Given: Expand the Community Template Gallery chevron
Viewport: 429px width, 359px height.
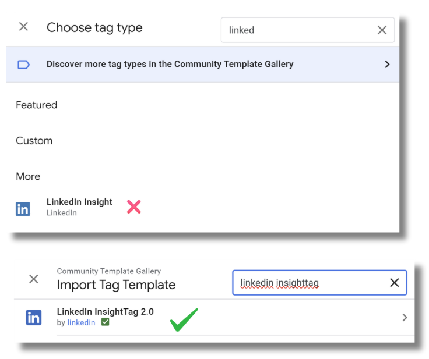Looking at the screenshot, I should pos(387,65).
